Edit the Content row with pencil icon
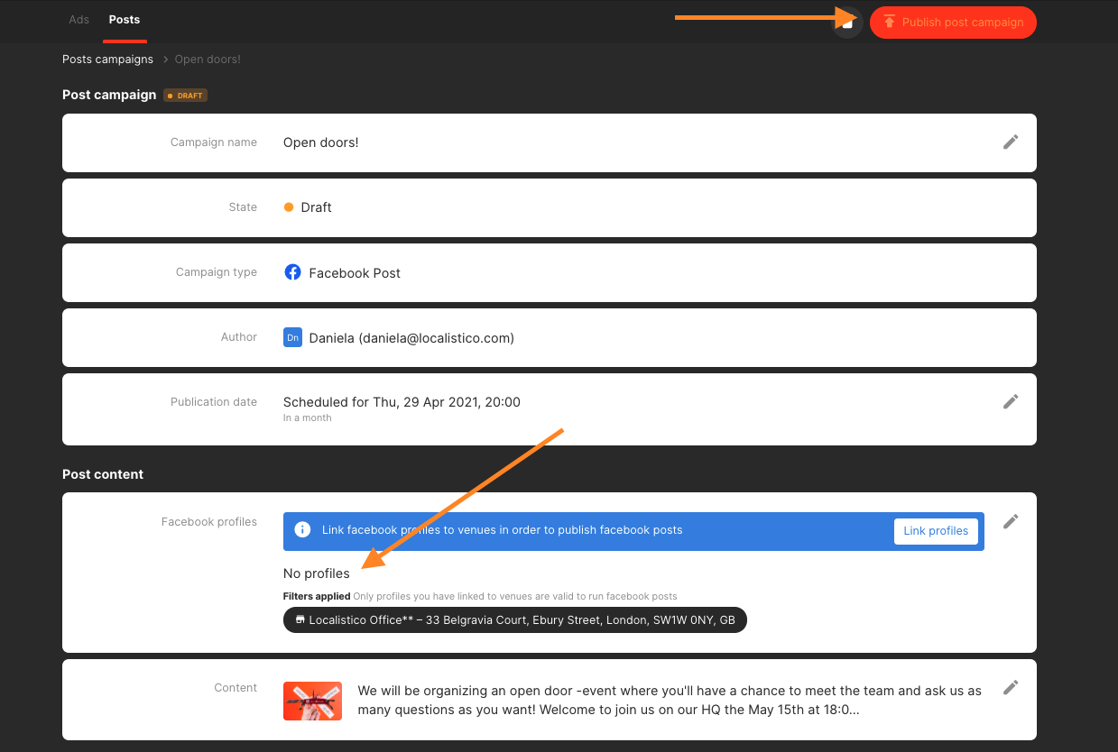The width and height of the screenshot is (1118, 752). (x=1011, y=688)
